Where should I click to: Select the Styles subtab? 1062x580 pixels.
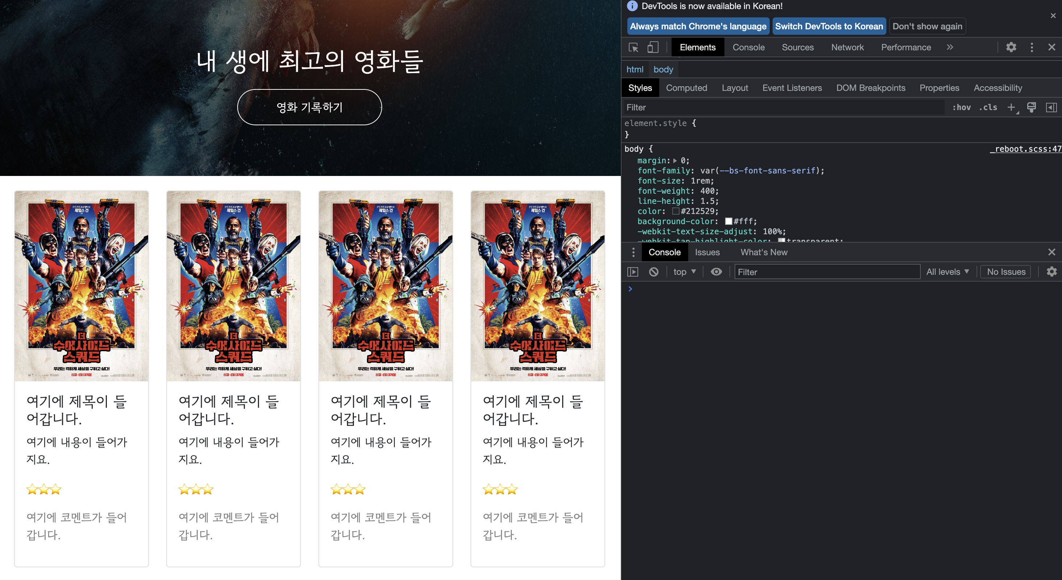(x=640, y=88)
